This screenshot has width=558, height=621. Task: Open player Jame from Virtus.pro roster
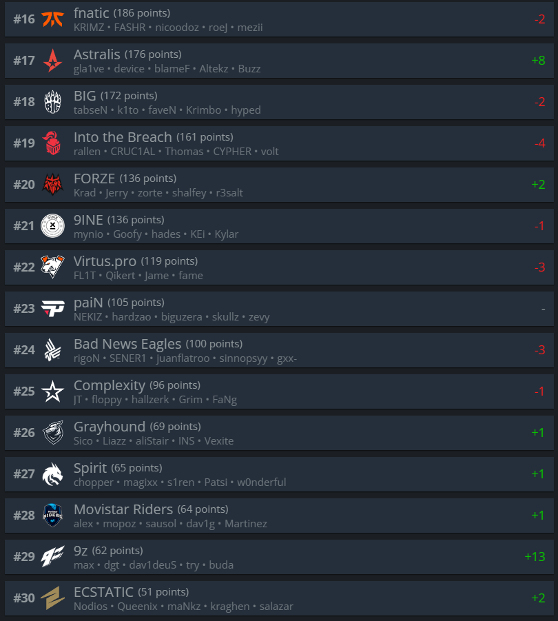(x=156, y=276)
